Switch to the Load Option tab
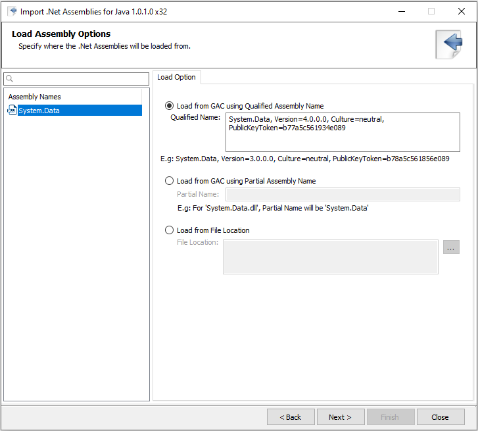The width and height of the screenshot is (478, 431). [x=176, y=78]
